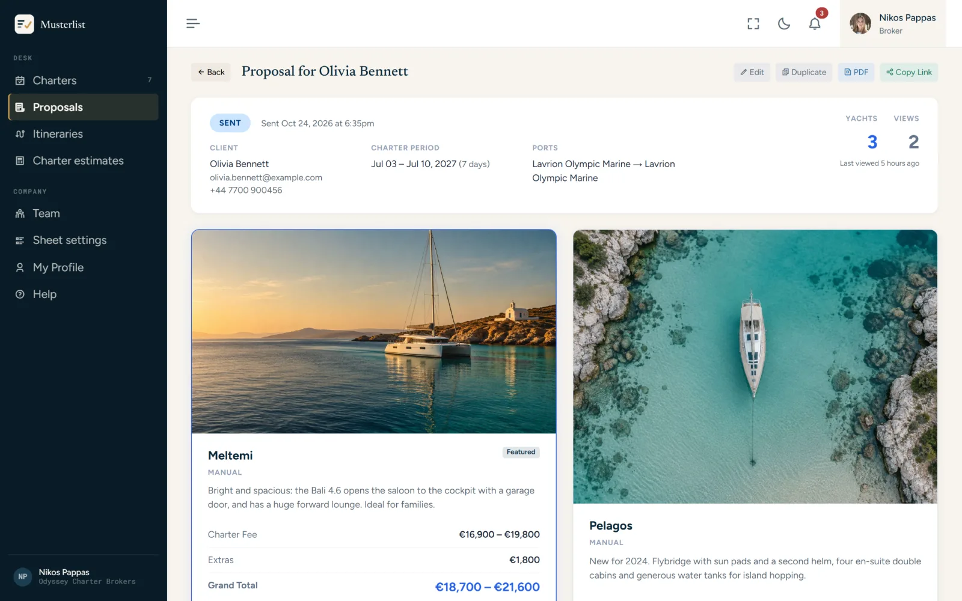Click olivia.bennett@example.com email address
This screenshot has width=962, height=601.
[x=266, y=177]
